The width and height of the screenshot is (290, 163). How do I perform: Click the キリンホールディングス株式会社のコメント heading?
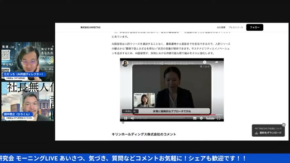[x=144, y=134]
